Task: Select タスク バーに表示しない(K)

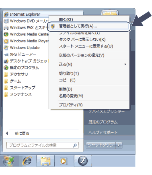Action: point(82,40)
